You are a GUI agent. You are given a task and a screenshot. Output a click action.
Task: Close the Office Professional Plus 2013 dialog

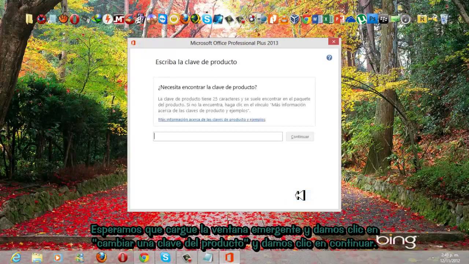(333, 42)
